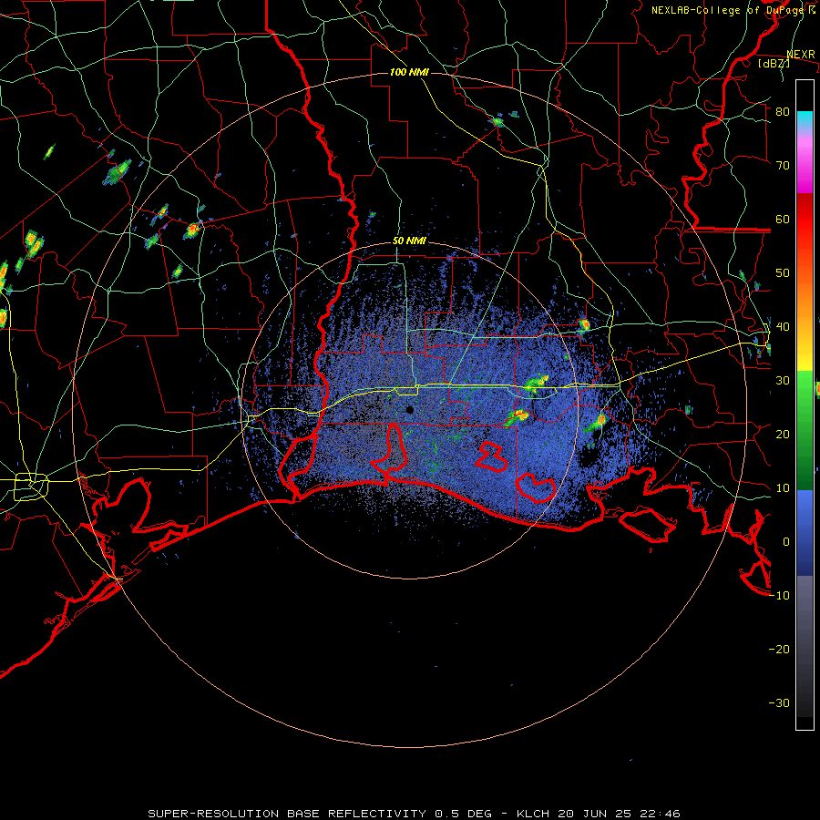Select the 0 value on dBZ scale
This screenshot has height=820, width=820.
click(786, 542)
